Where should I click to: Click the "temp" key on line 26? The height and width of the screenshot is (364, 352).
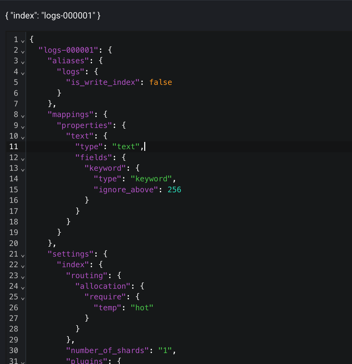click(108, 308)
